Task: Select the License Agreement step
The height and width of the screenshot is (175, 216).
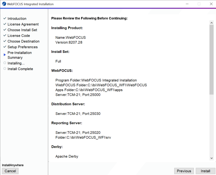Action: [x=23, y=24]
